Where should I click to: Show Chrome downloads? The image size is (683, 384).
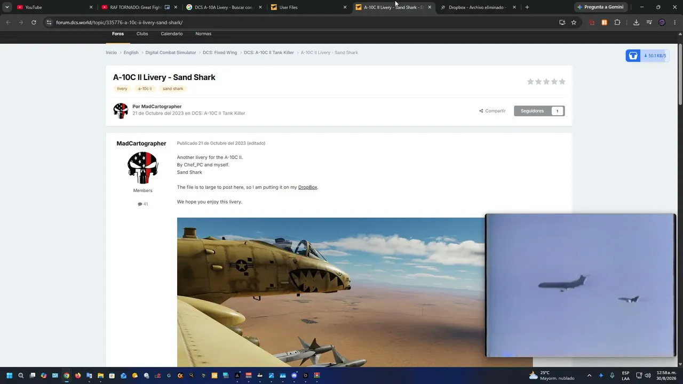(636, 22)
